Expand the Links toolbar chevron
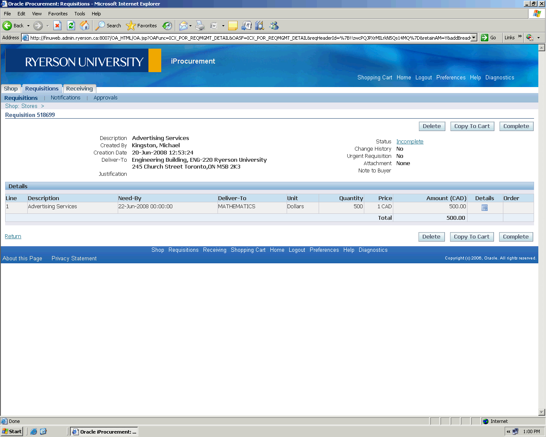 coord(520,37)
